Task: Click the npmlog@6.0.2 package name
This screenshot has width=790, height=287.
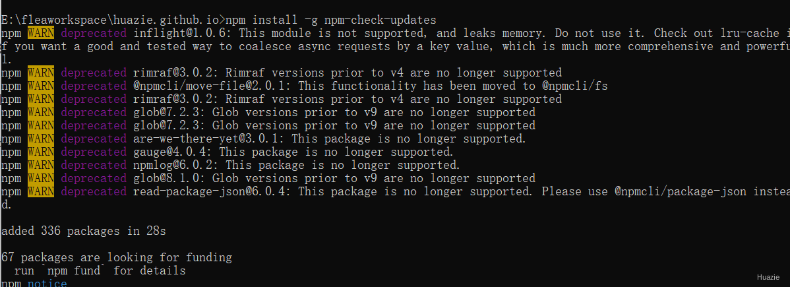Action: [175, 165]
